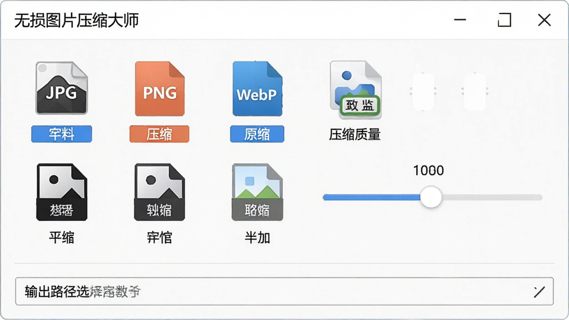The image size is (569, 320).
Task: Click the dark image icon labeled 牢馆
Action: (159, 192)
